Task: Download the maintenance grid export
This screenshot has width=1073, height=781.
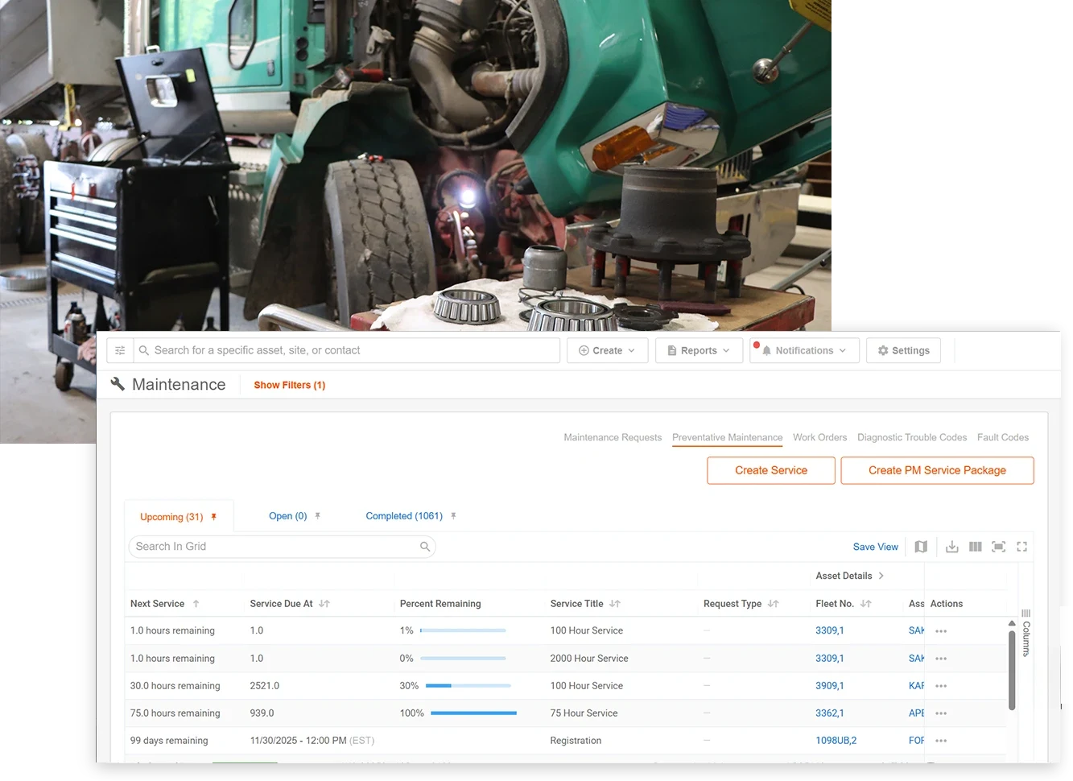Action: coord(951,547)
